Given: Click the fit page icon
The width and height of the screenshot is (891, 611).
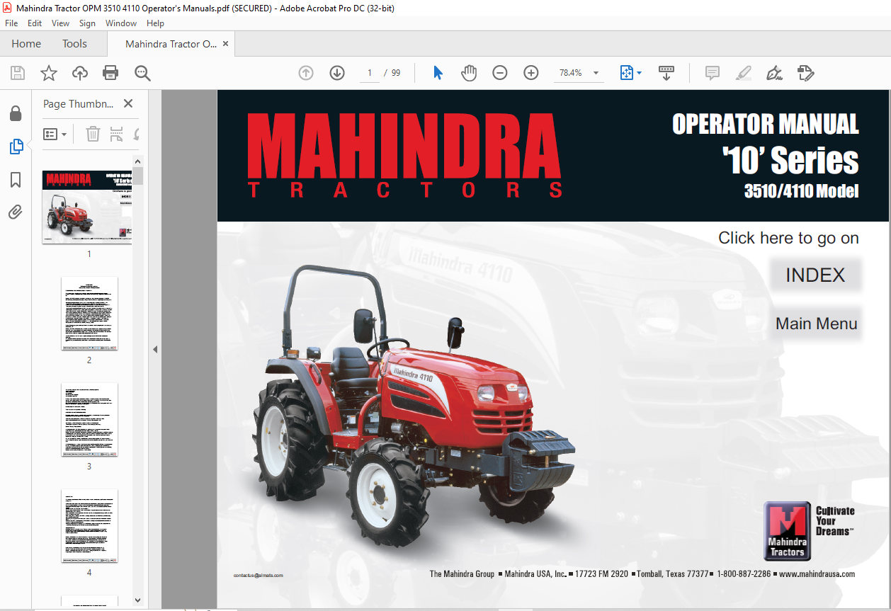Looking at the screenshot, I should pos(626,73).
